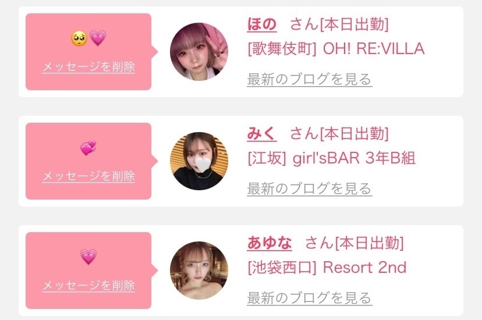
Task: View latest blog in the first card
Action: click(x=310, y=80)
